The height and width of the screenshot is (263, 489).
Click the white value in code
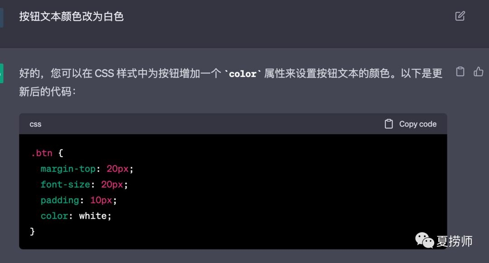click(x=93, y=216)
